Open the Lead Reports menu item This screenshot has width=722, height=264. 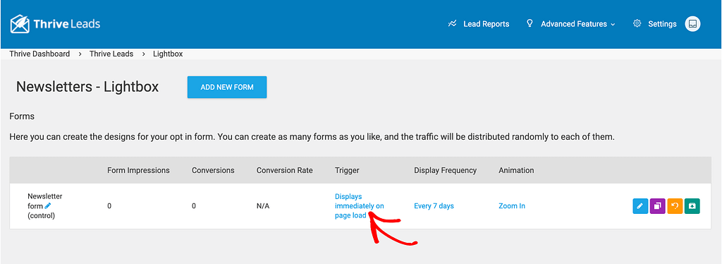click(x=479, y=24)
